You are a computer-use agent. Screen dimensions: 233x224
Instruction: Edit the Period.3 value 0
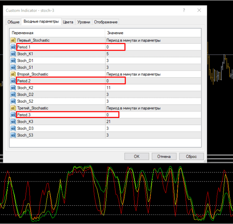tap(153, 115)
